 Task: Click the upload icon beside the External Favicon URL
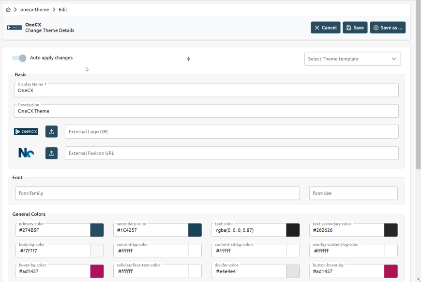51,153
